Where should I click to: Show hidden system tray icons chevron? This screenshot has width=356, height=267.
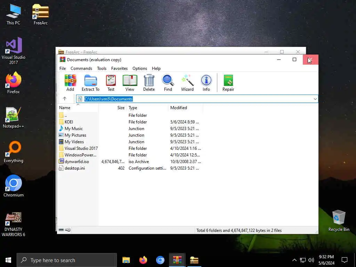coord(294,260)
